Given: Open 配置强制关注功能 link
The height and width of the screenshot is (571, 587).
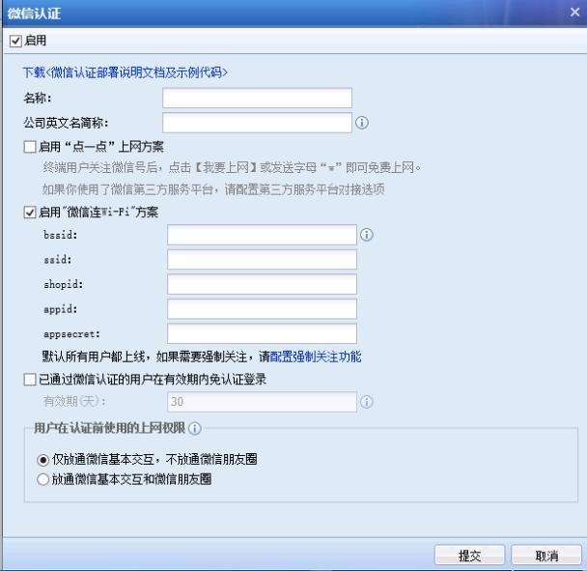Looking at the screenshot, I should (x=316, y=357).
